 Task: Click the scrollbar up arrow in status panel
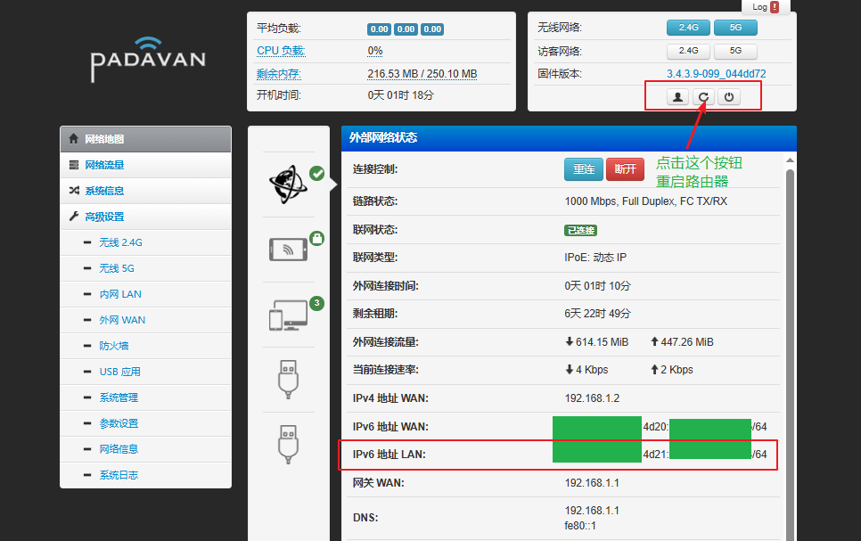coord(791,160)
